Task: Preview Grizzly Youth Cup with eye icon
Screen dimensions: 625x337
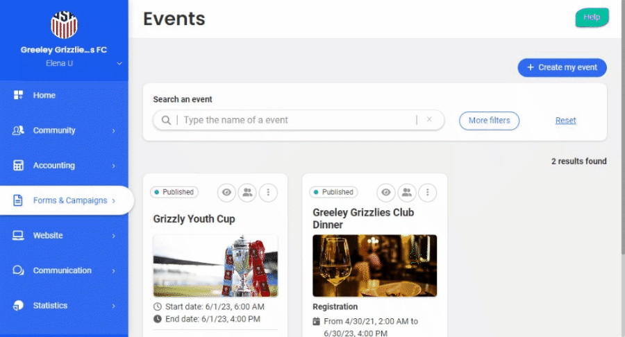Action: click(x=226, y=193)
